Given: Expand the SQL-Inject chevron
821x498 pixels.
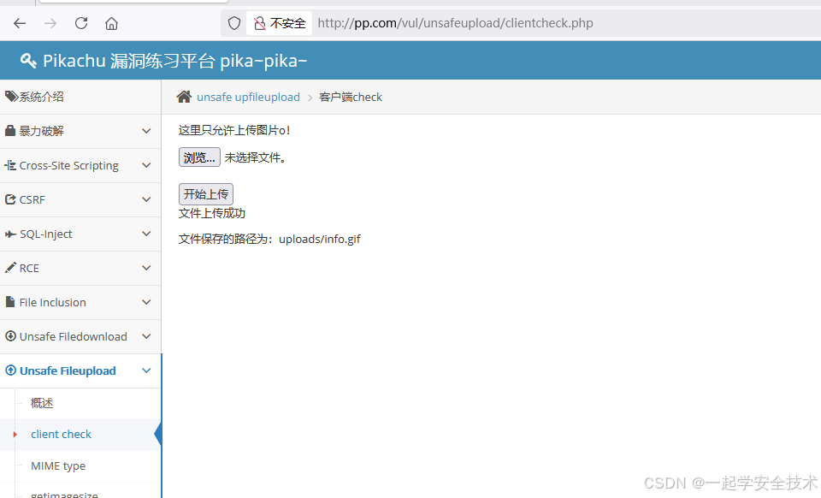Looking at the screenshot, I should pos(146,234).
